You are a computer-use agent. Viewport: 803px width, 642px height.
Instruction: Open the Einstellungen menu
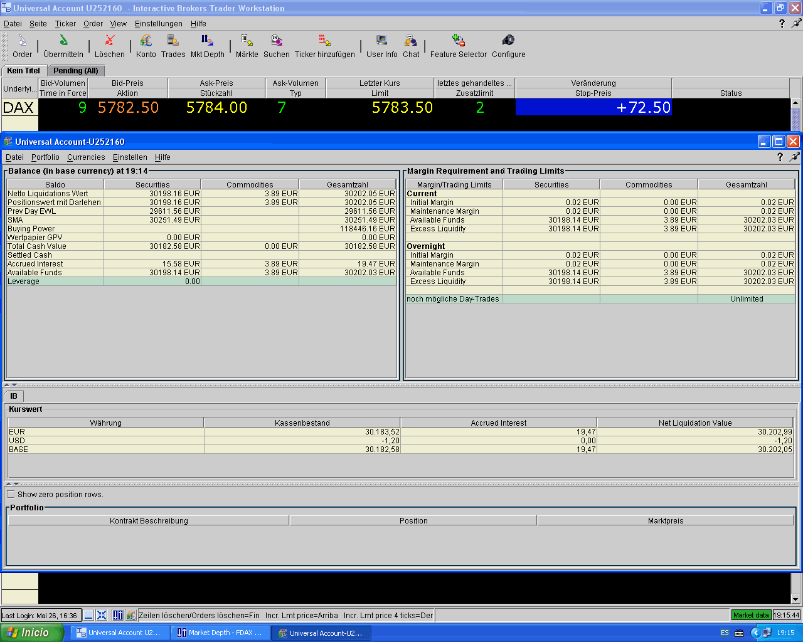[x=159, y=24]
